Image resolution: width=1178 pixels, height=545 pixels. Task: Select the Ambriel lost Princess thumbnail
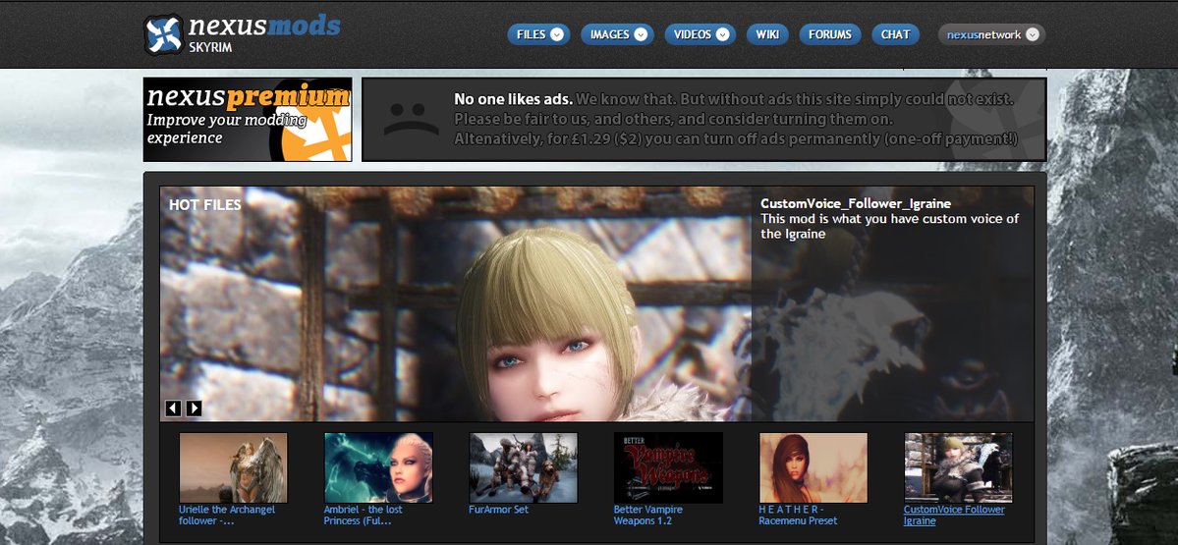[378, 467]
